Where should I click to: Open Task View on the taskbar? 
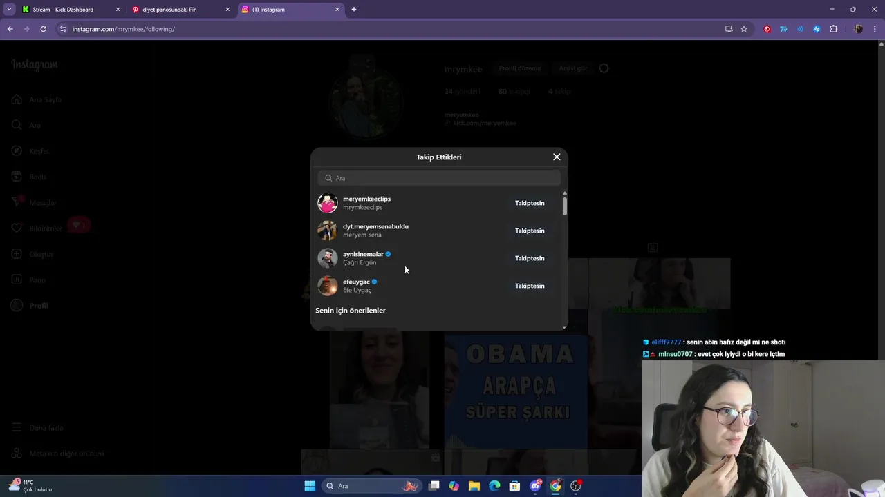(x=434, y=486)
